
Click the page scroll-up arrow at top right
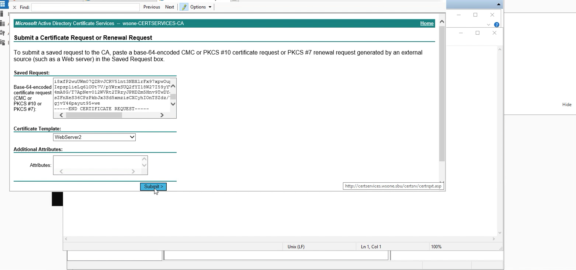pos(442,22)
